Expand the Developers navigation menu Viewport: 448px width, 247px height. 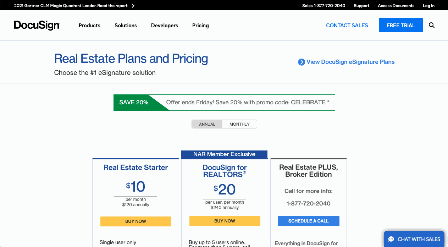pos(164,25)
